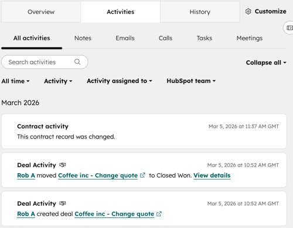The image size is (293, 228).
Task: Open Rob A link in moved deal row
Action: coord(26,175)
